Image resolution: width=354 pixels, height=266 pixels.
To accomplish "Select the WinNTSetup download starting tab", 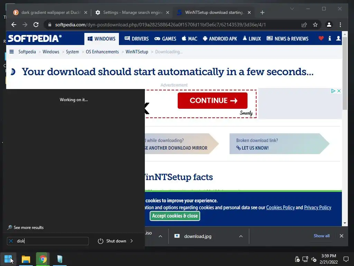I will 214,12.
